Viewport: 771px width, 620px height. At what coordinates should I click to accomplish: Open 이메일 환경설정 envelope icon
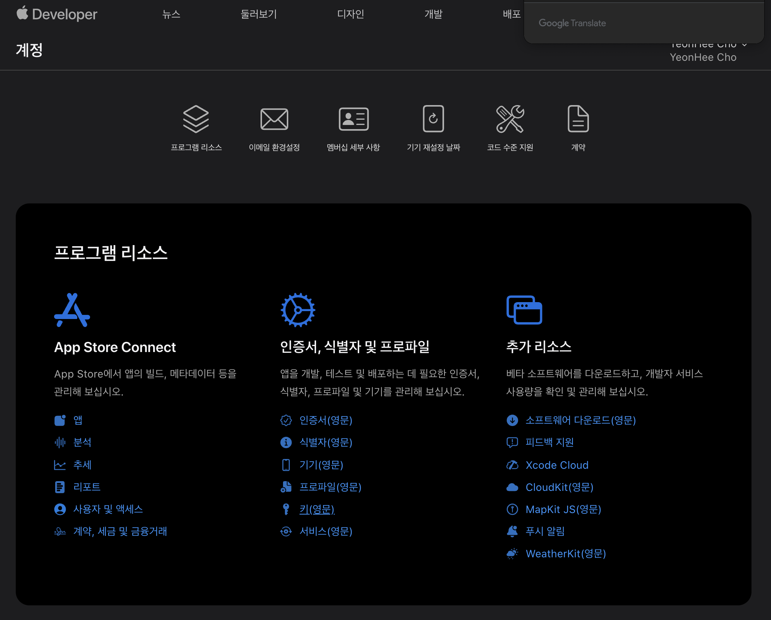(274, 119)
